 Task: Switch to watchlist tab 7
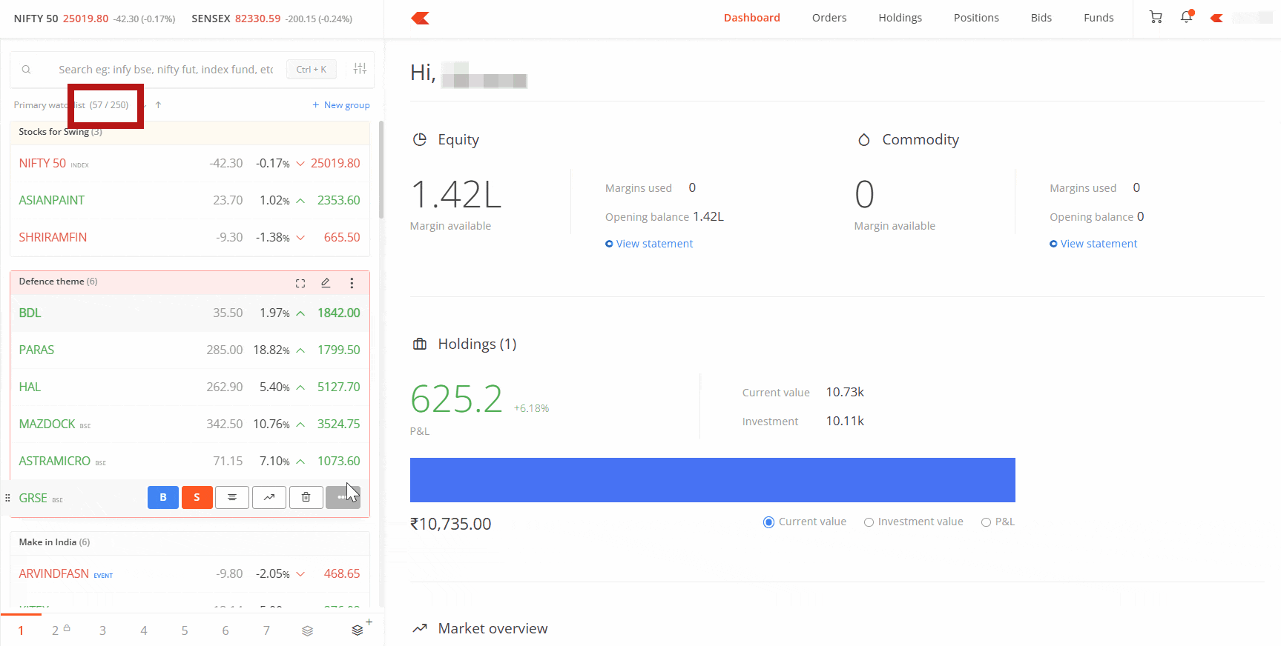point(266,630)
